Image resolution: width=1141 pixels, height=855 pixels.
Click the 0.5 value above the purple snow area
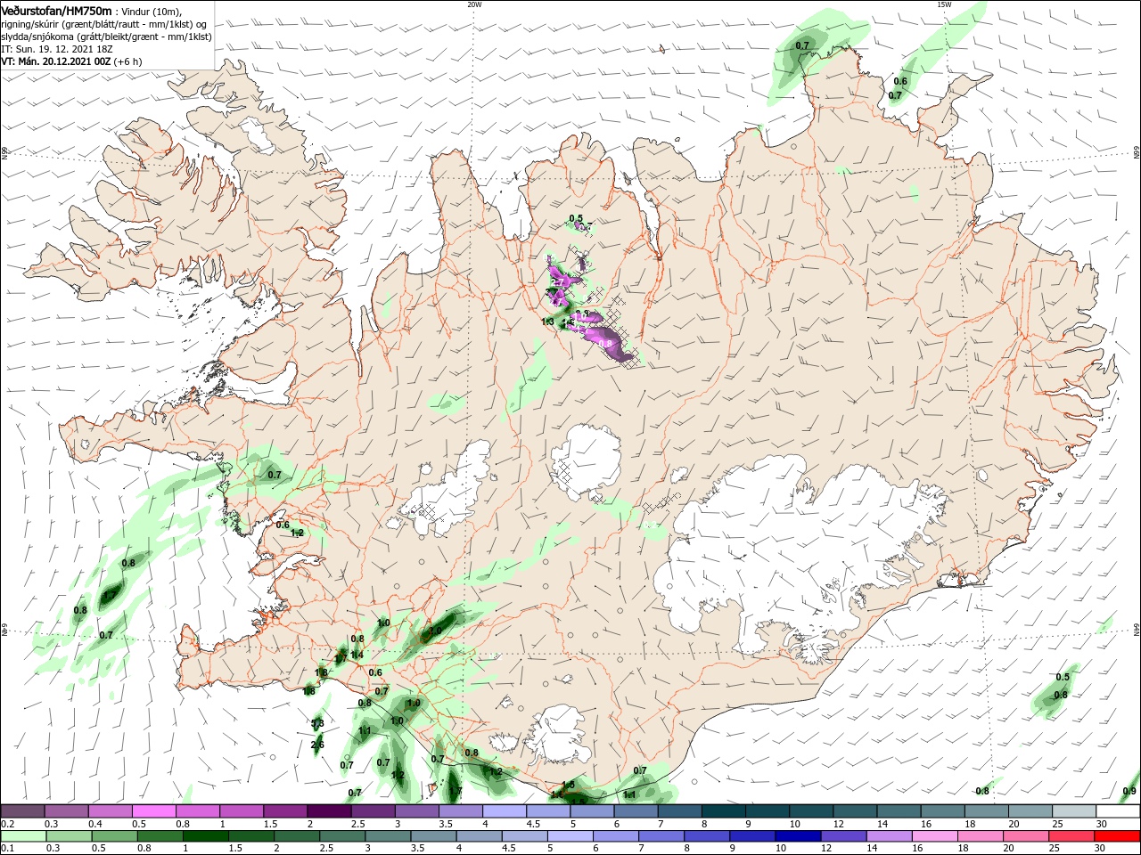576,218
